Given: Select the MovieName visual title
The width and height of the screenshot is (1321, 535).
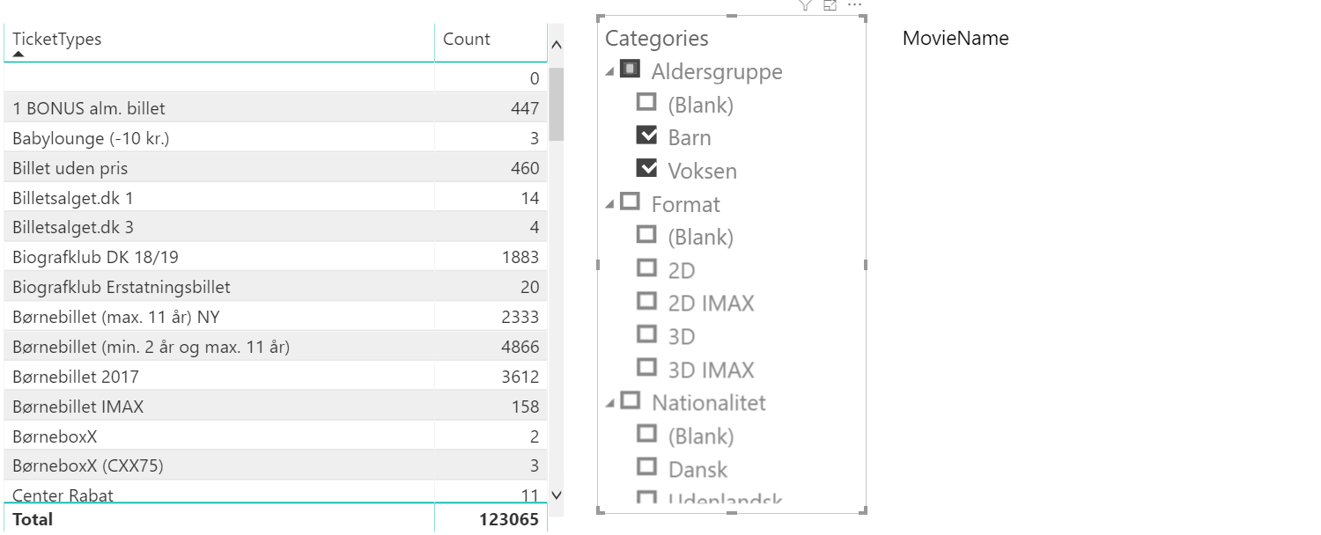Looking at the screenshot, I should [956, 38].
